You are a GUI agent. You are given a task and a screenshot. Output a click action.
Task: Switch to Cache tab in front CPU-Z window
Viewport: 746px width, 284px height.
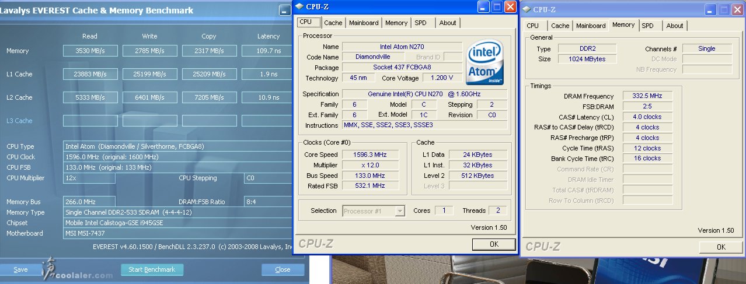[x=333, y=23]
